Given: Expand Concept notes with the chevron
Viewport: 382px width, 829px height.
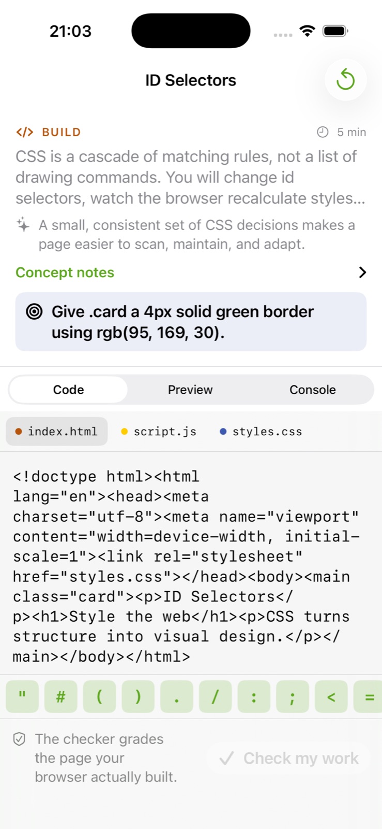Looking at the screenshot, I should tap(362, 273).
